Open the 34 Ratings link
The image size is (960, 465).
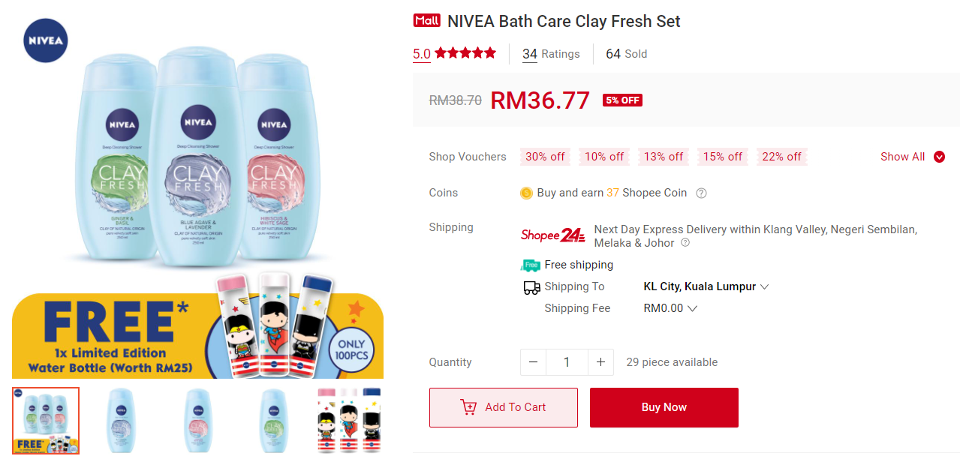551,54
